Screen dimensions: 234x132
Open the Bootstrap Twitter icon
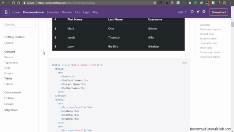pyautogui.click(x=198, y=12)
